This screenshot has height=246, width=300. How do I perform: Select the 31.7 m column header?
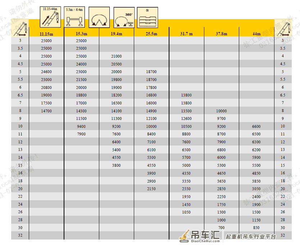(x=186, y=34)
